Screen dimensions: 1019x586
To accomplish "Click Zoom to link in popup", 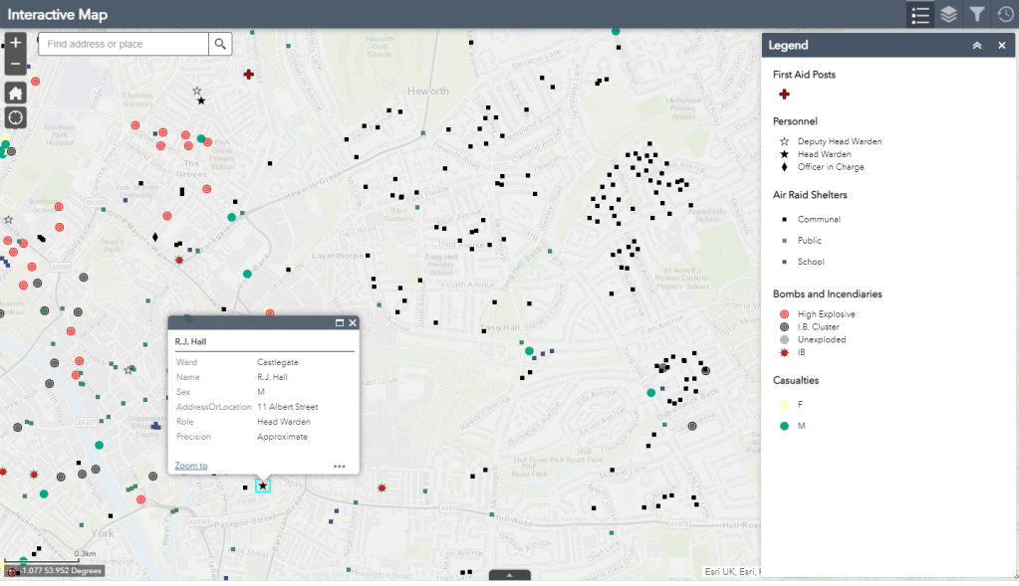I will pyautogui.click(x=191, y=466).
